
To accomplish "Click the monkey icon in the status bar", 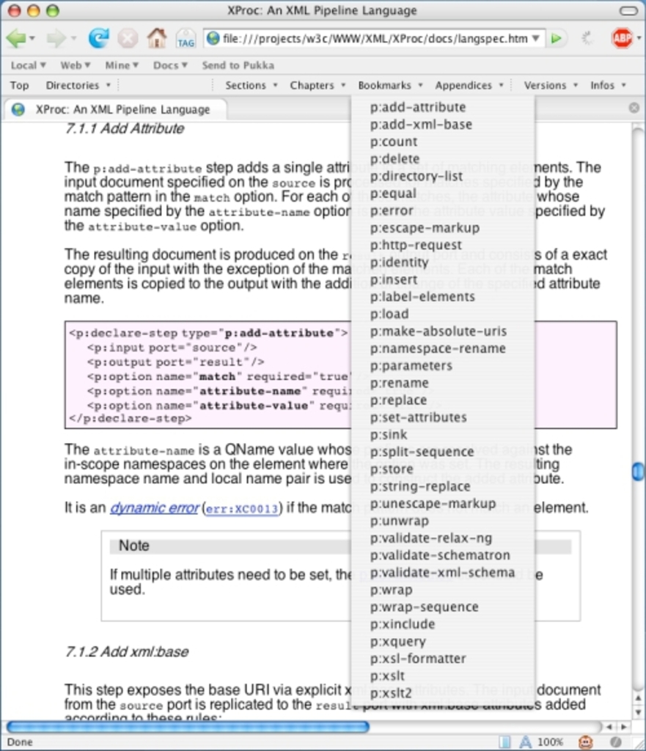I will click(585, 741).
